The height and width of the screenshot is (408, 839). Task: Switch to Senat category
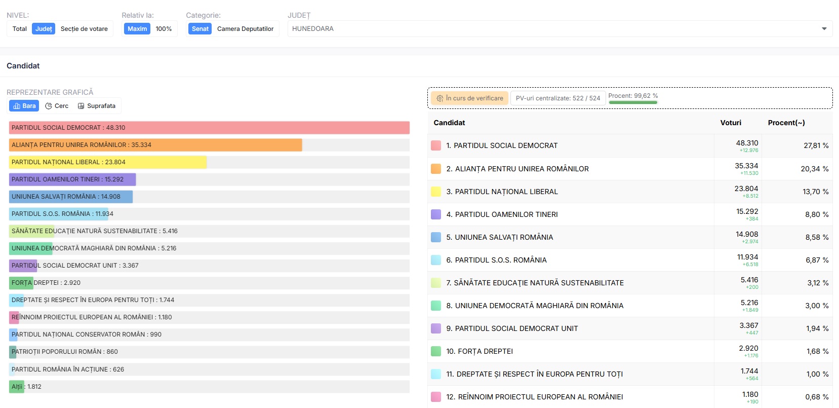(200, 29)
